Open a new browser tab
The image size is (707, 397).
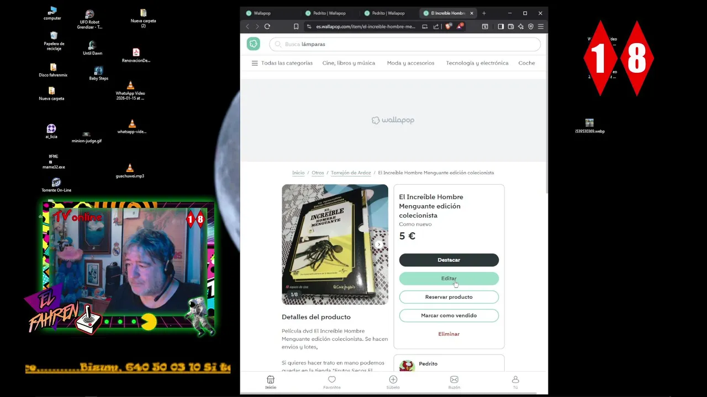point(484,13)
